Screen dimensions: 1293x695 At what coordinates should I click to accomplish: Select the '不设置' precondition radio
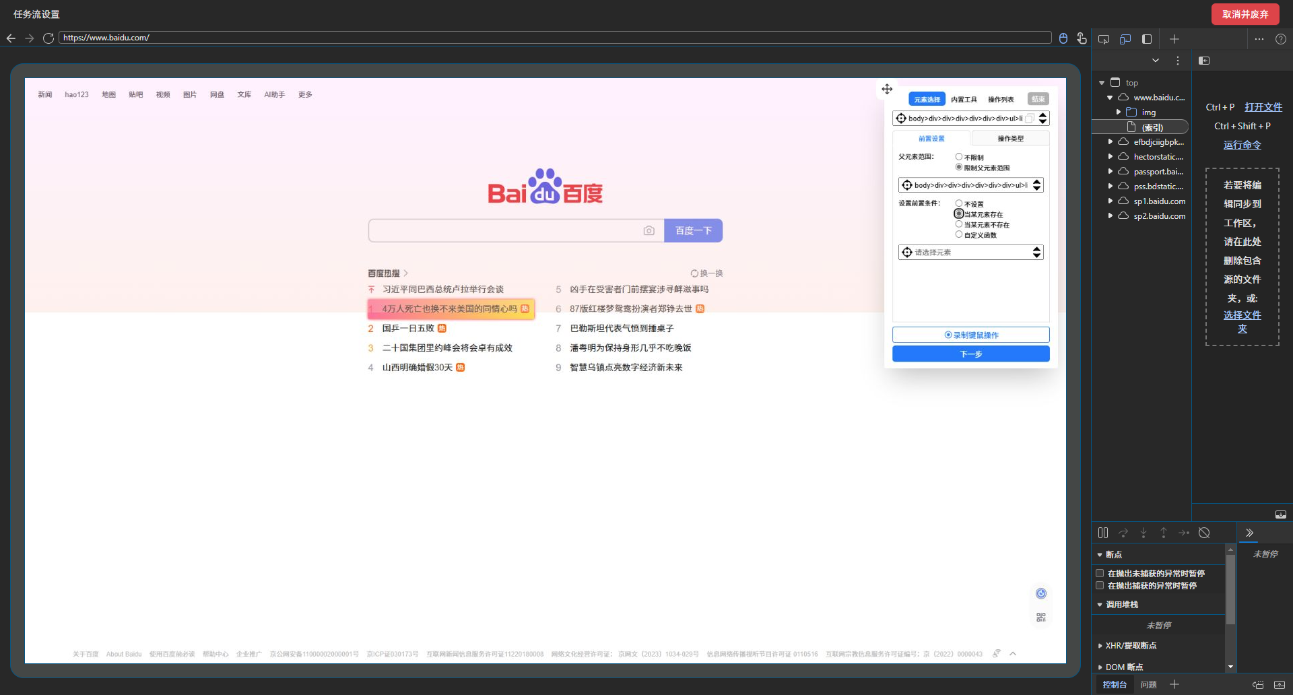coord(959,203)
